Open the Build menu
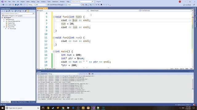Viewport: 197px width, 110px height. coord(28,2)
